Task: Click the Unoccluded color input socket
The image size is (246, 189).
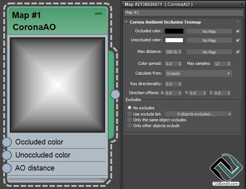Action: tap(7, 155)
